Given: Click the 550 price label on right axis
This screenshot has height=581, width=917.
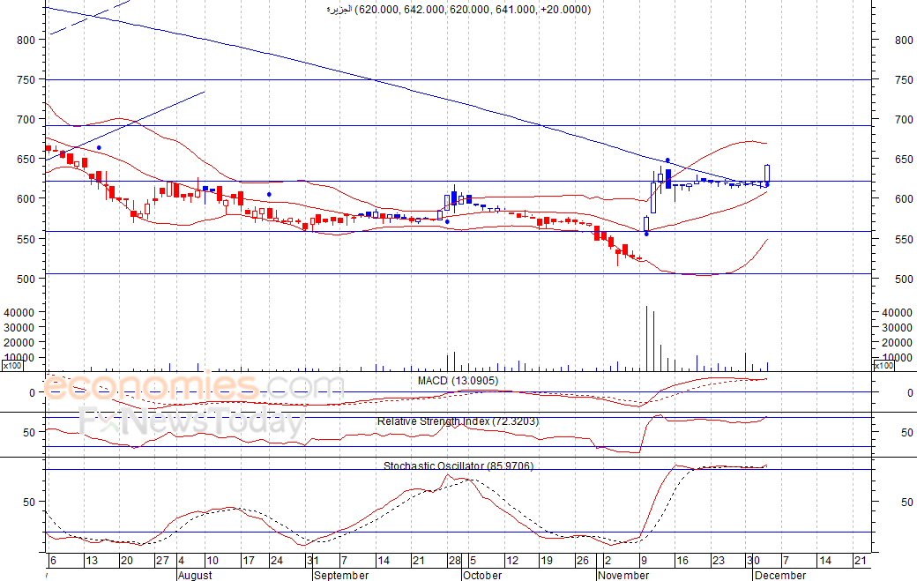Looking at the screenshot, I should click(x=904, y=240).
